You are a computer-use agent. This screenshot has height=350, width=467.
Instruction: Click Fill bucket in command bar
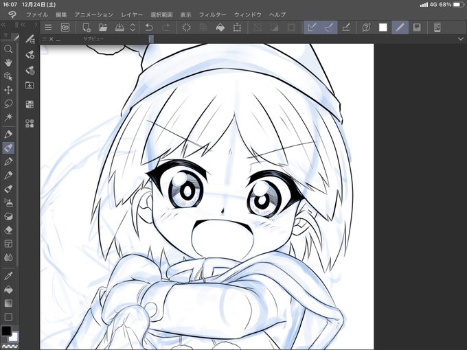pyautogui.click(x=220, y=27)
